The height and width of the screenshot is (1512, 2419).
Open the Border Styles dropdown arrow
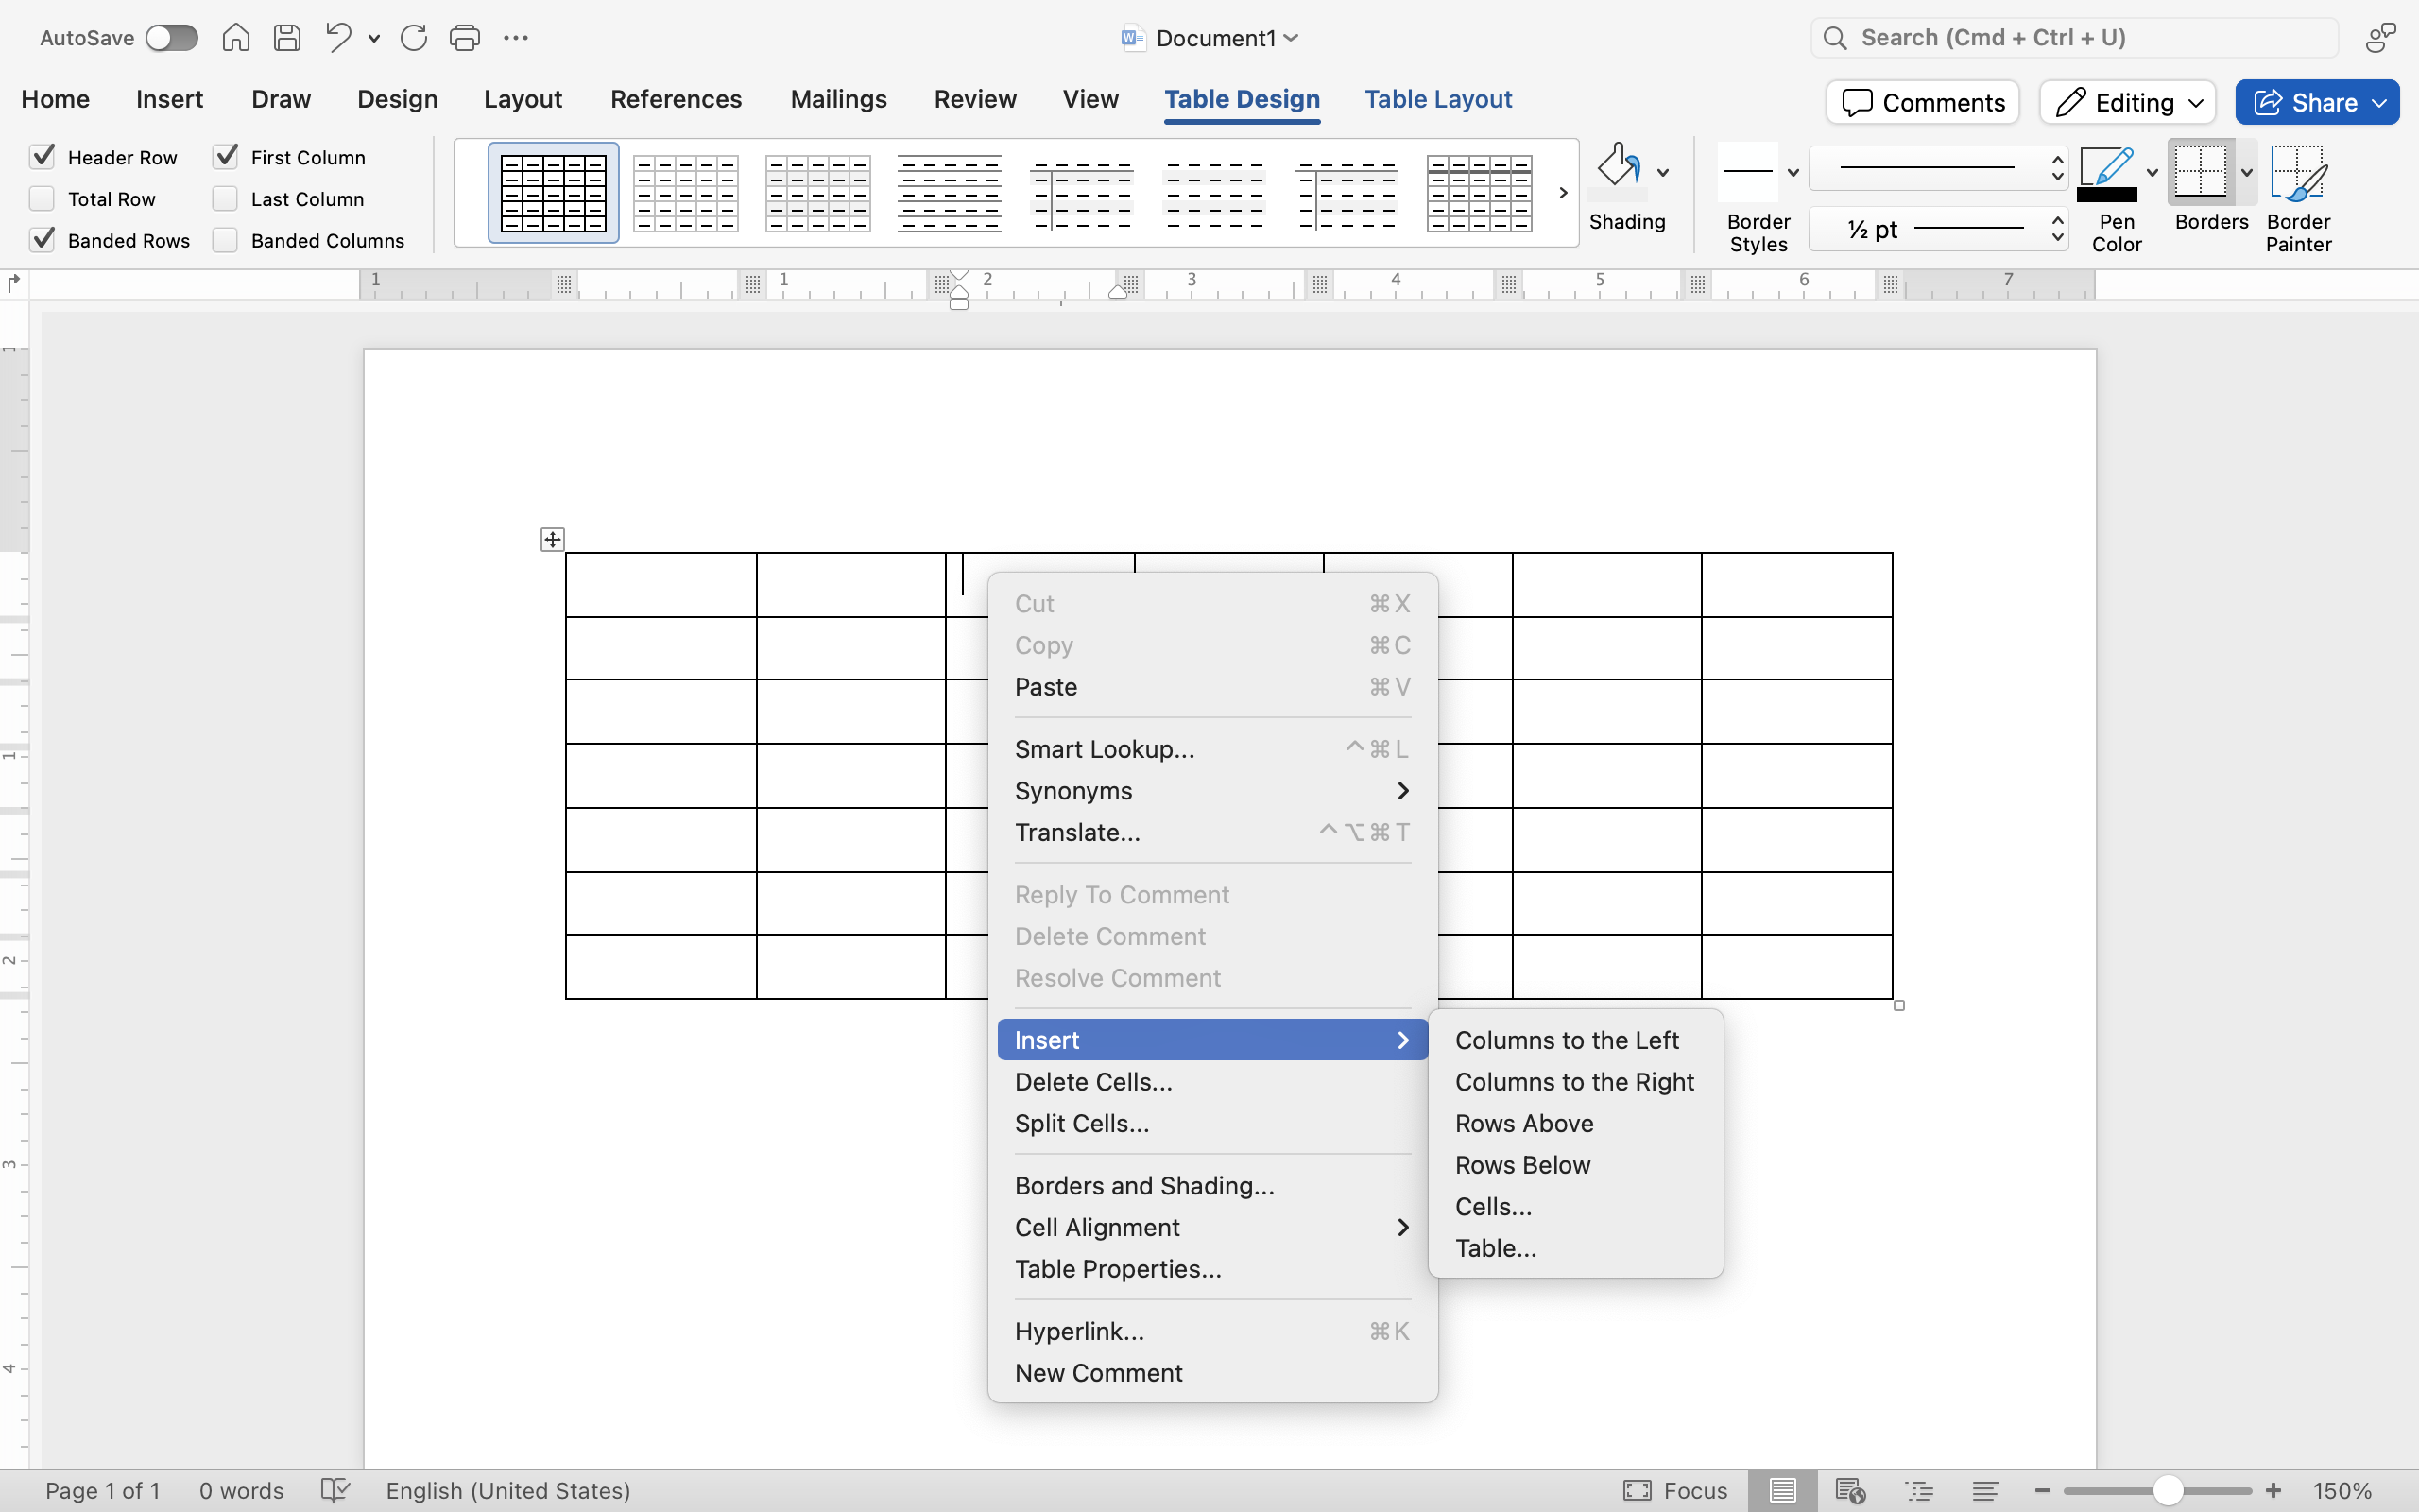[1793, 172]
